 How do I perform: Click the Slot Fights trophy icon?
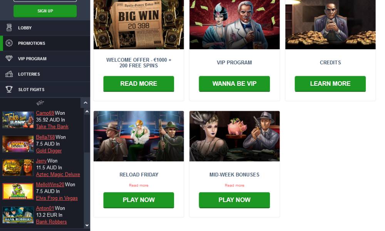point(9,89)
